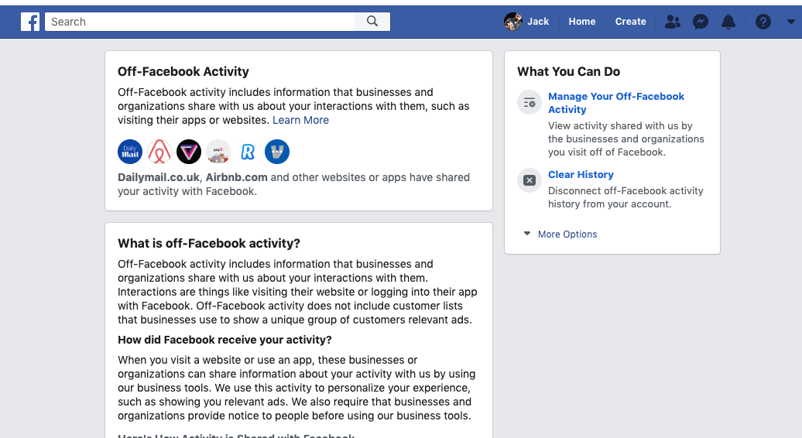Click the Facebook logo in header
Viewport: 802px width, 438px height.
point(30,22)
